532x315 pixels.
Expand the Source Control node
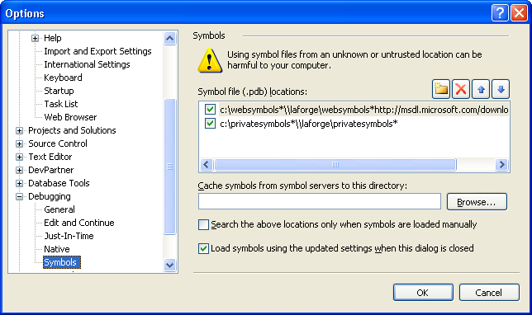coord(19,143)
